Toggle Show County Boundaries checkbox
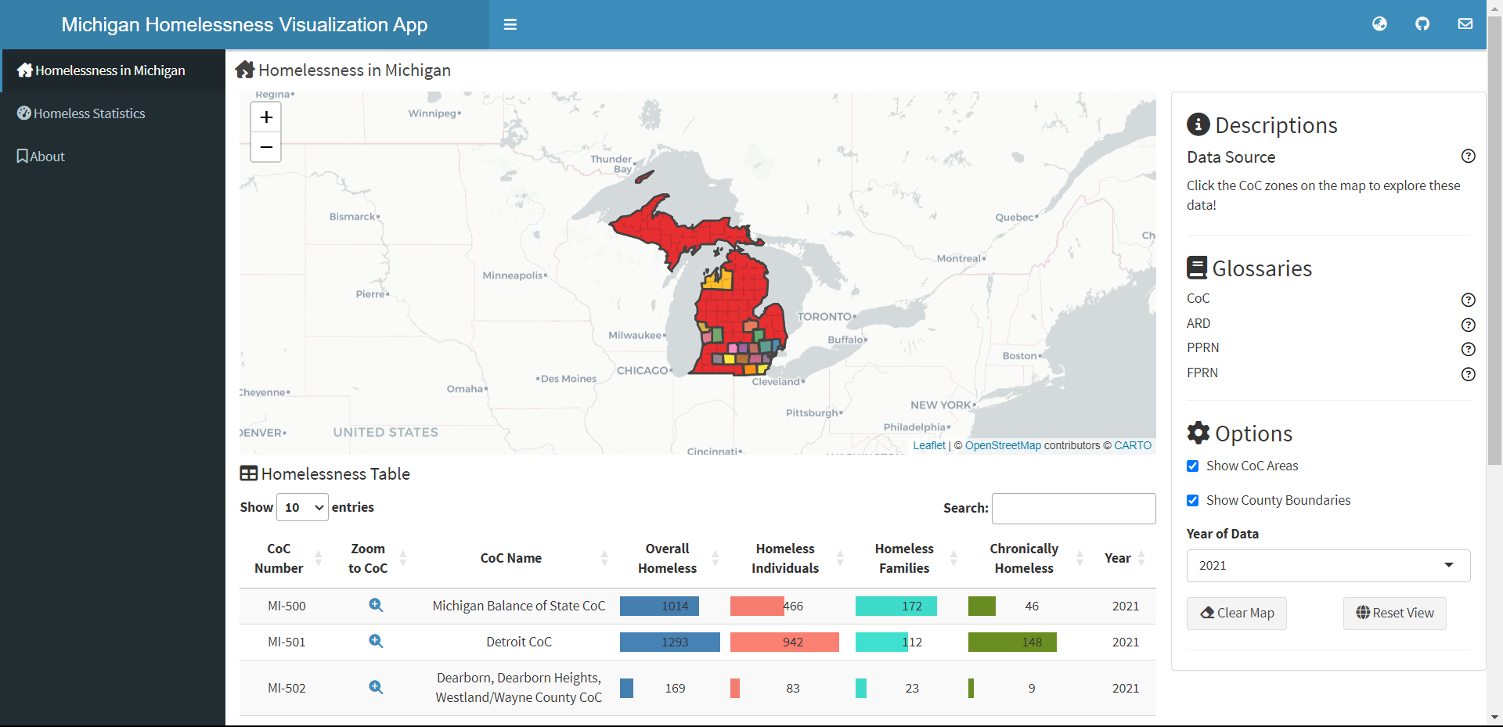 [1192, 500]
